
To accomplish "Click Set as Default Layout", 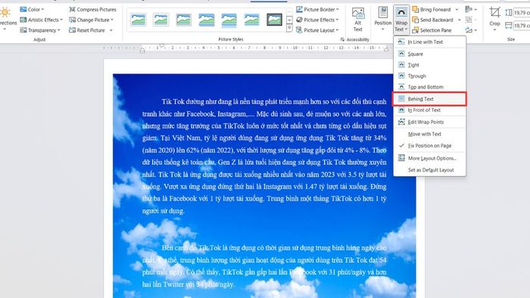I will click(429, 169).
